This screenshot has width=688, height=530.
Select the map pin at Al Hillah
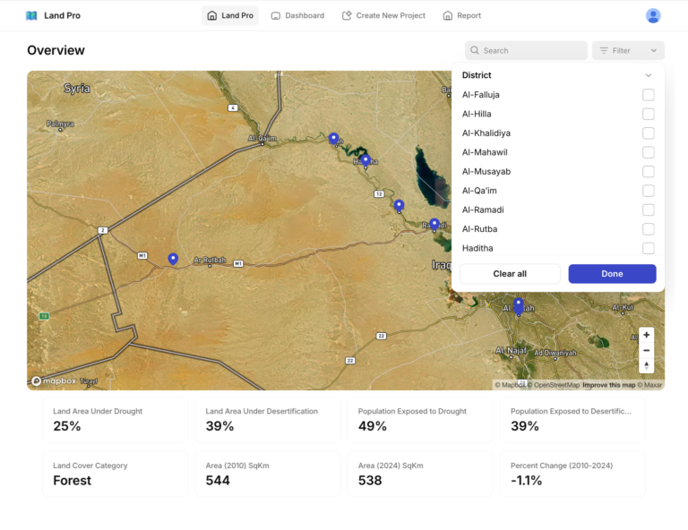(518, 305)
